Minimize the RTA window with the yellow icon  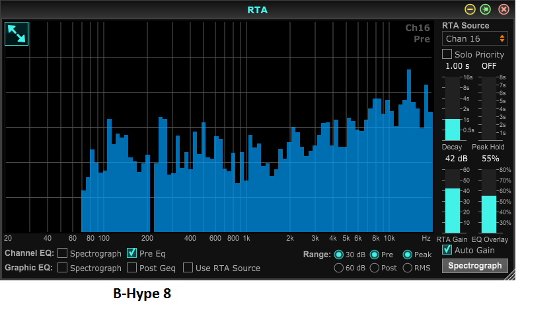click(x=470, y=9)
